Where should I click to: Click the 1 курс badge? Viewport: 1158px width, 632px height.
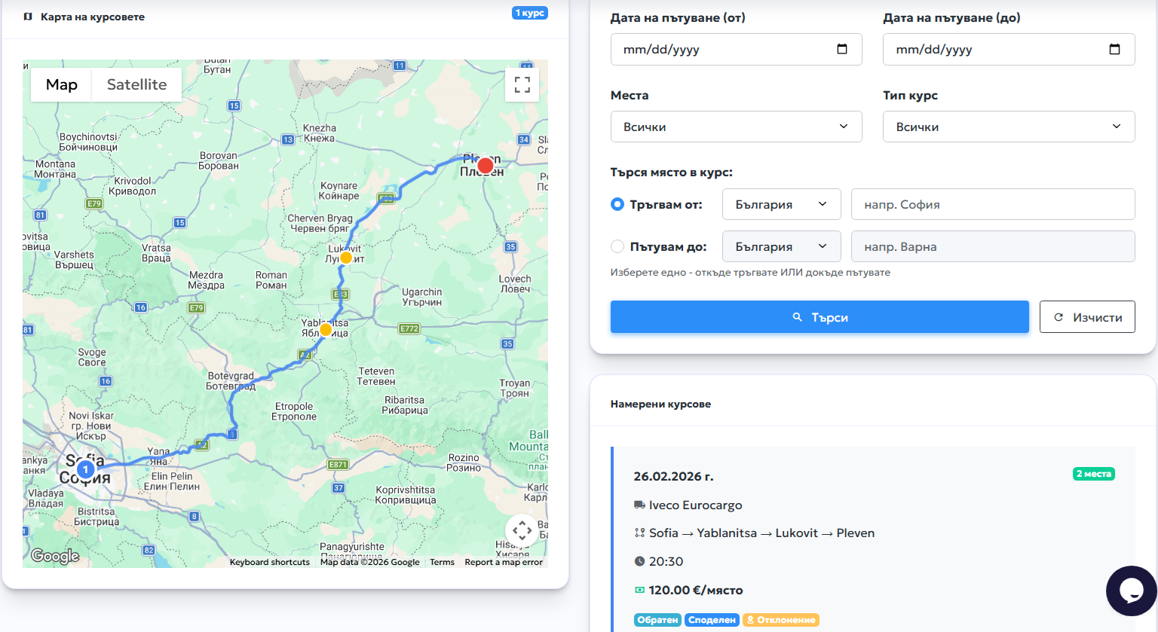(530, 13)
